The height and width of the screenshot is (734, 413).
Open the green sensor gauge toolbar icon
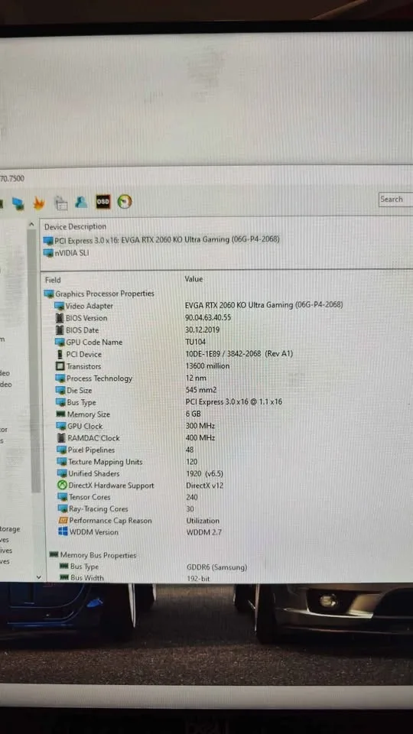point(125,202)
